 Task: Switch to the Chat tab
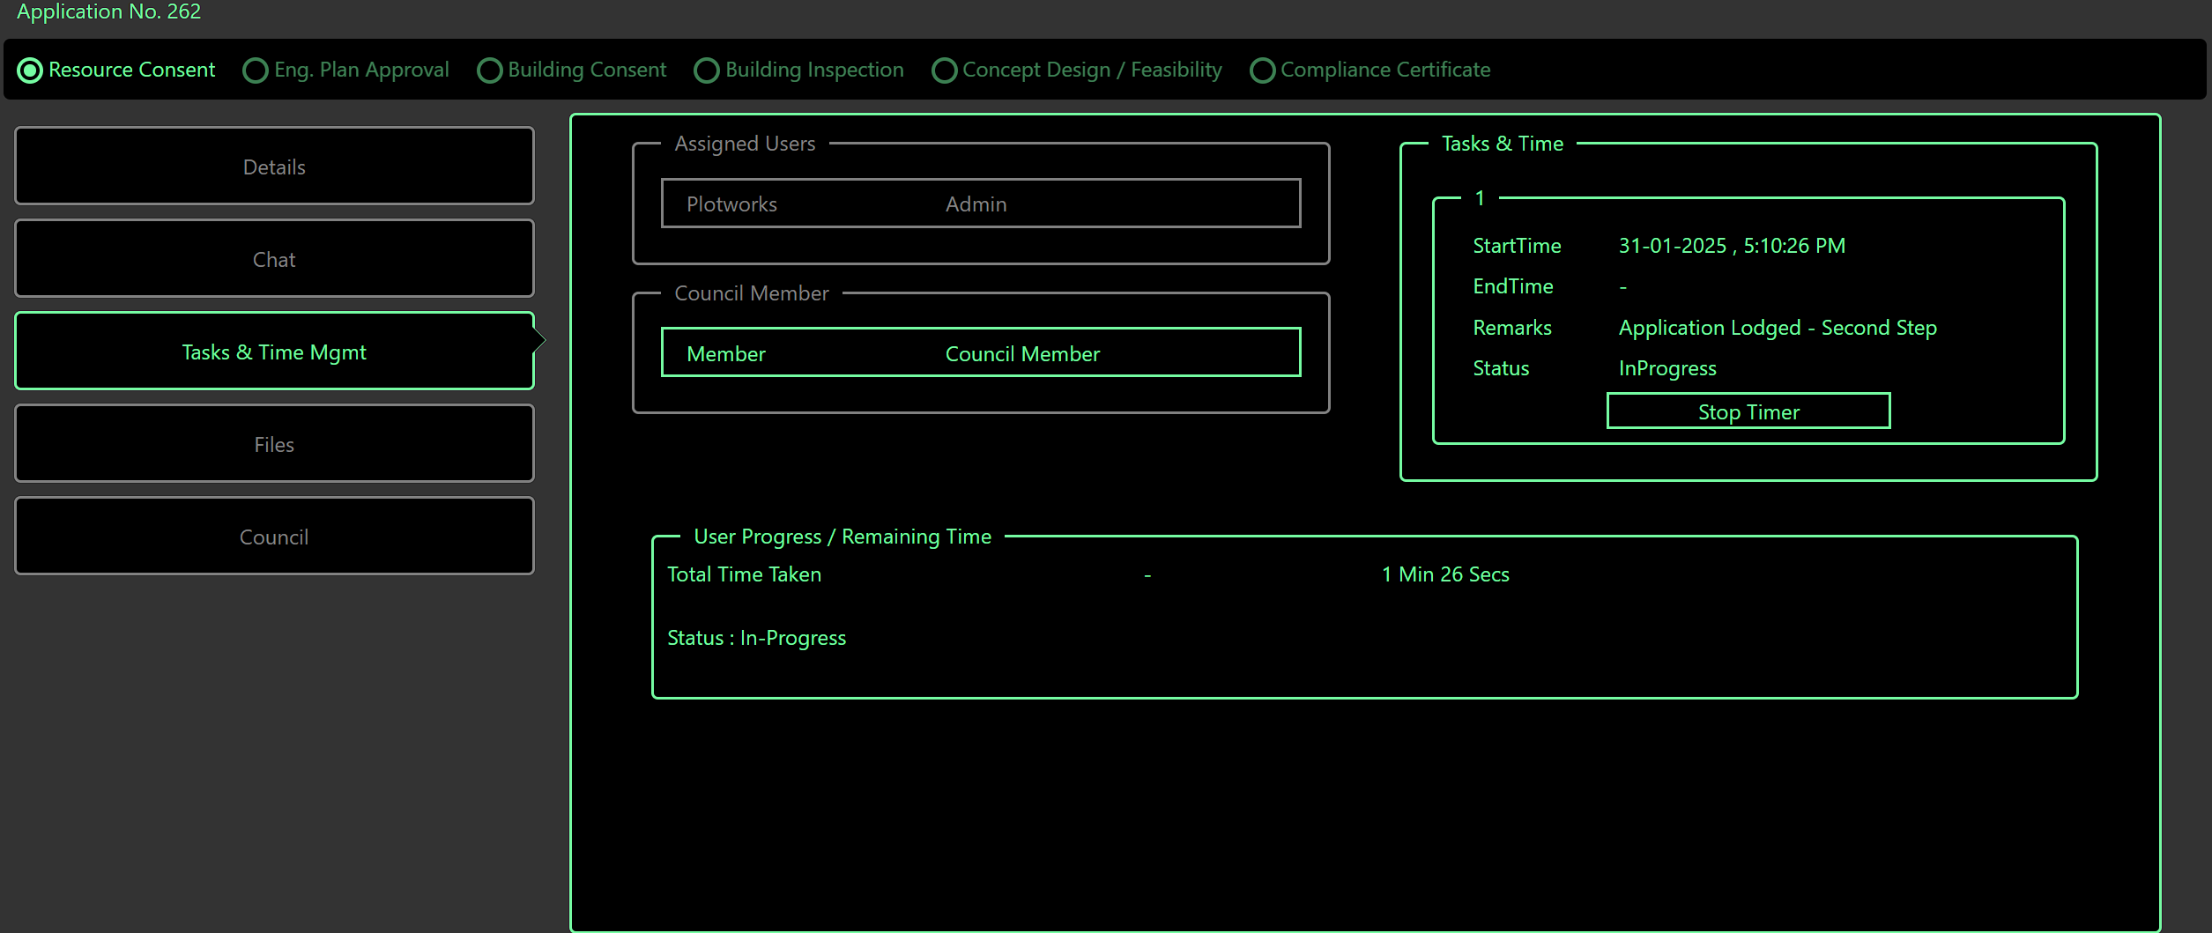(273, 258)
